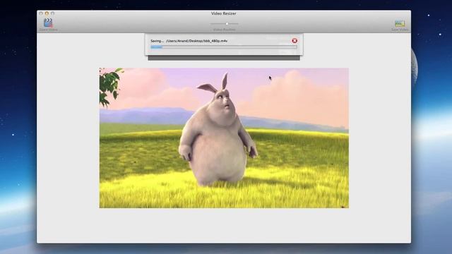
Task: Click the disabled zoom window button
Action: point(52,13)
